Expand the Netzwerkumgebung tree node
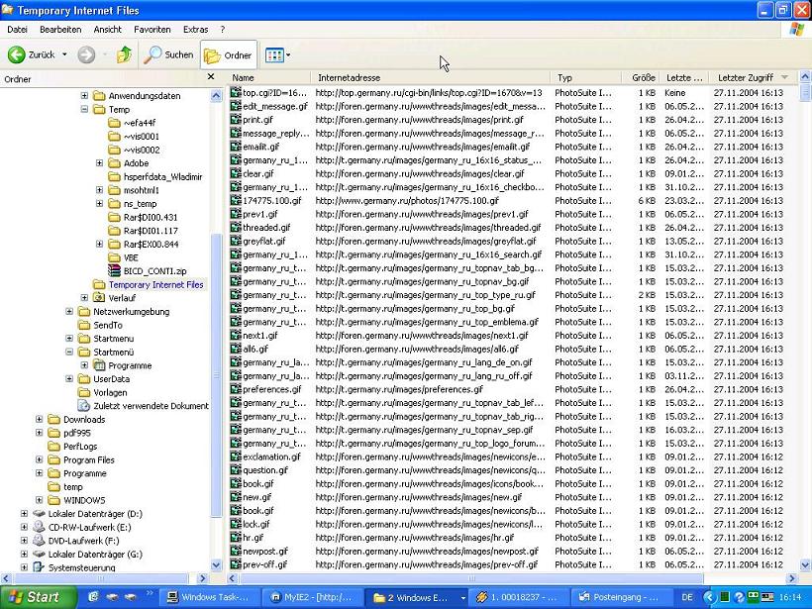Viewport: 812px width, 609px height. tap(69, 311)
